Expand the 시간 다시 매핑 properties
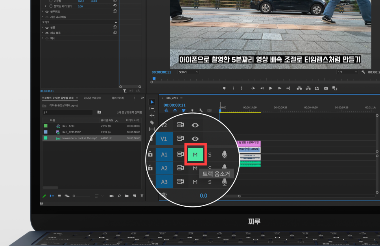 [42, 17]
